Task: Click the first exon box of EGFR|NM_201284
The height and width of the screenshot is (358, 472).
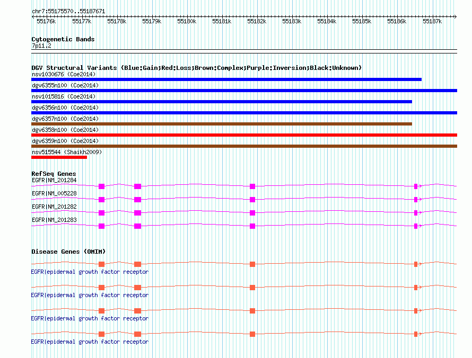Action: click(x=101, y=186)
